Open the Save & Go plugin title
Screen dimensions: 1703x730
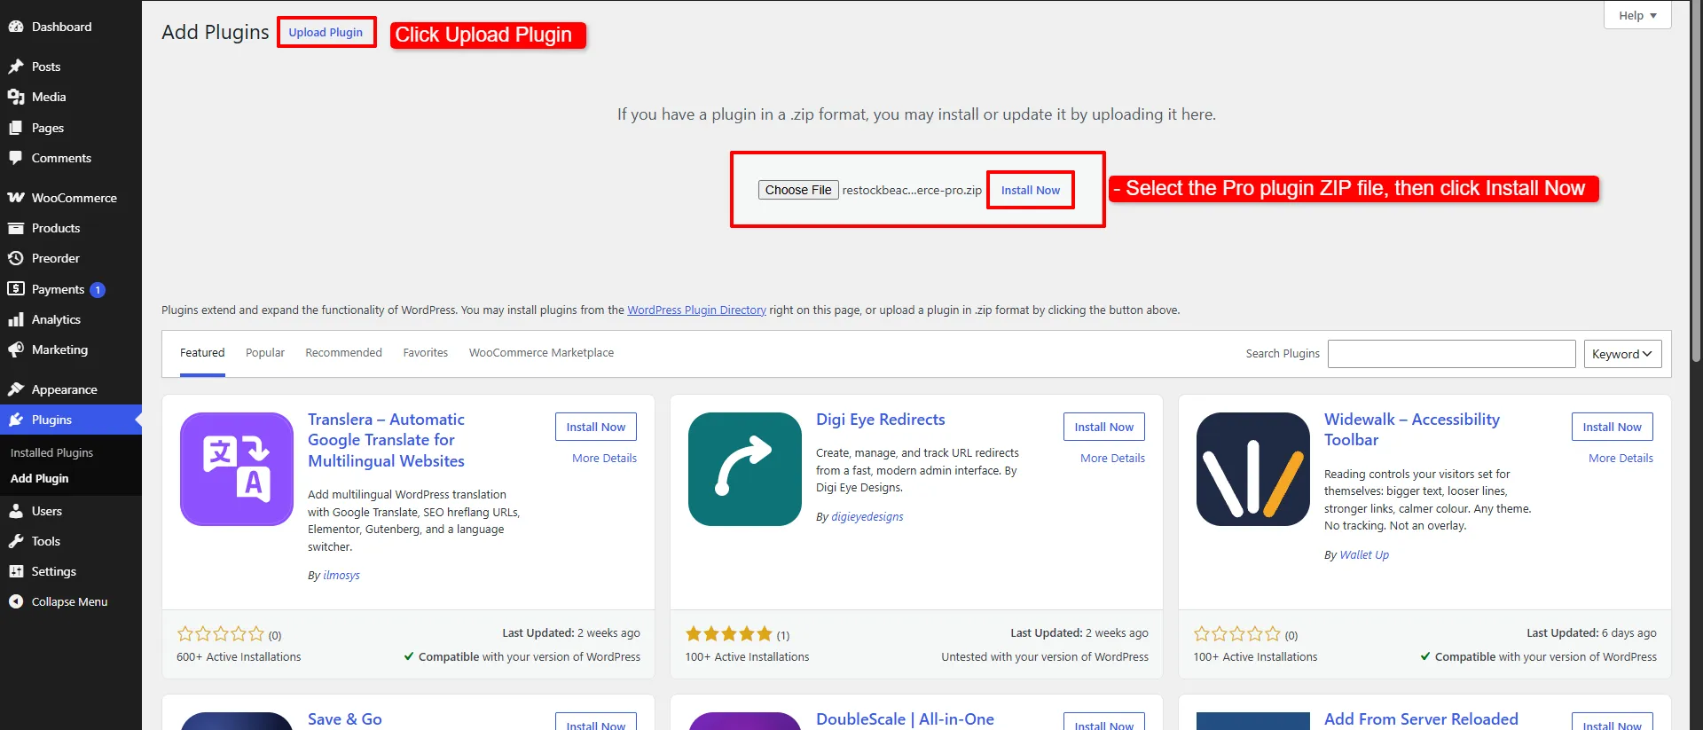click(x=345, y=719)
